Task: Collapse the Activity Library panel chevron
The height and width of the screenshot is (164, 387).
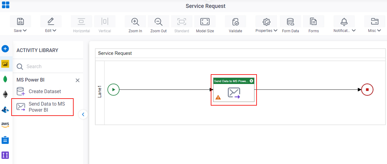Action: (83, 114)
